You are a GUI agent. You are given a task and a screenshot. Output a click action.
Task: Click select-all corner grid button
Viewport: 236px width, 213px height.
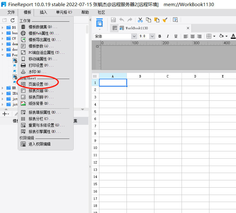95,76
